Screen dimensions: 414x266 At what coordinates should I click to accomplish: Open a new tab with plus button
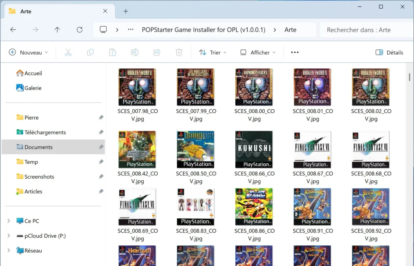pos(126,11)
